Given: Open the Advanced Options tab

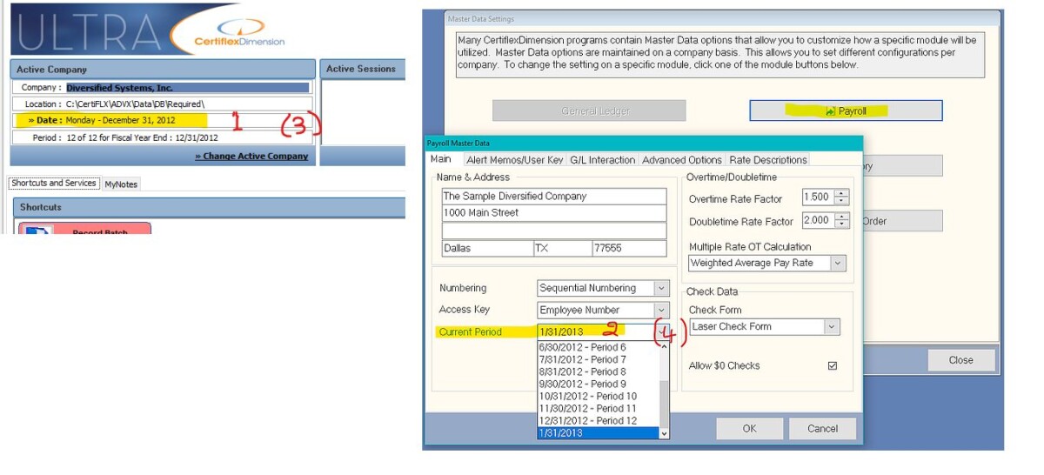Looking at the screenshot, I should [x=681, y=160].
